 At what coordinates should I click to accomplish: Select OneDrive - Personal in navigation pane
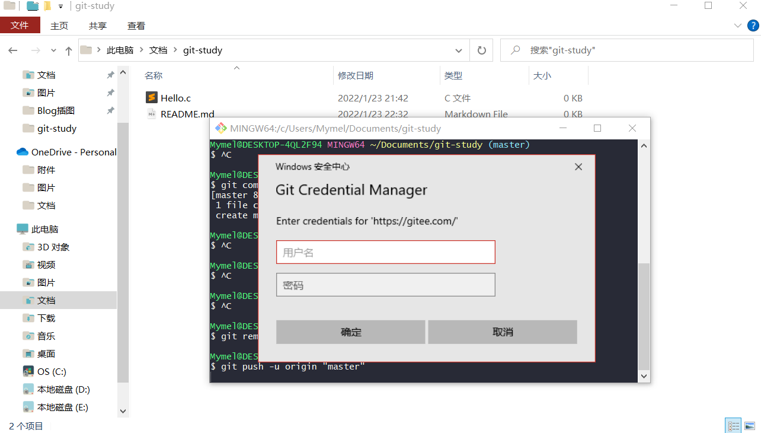click(x=73, y=152)
